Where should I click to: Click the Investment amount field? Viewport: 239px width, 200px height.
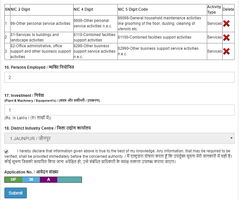119,110
